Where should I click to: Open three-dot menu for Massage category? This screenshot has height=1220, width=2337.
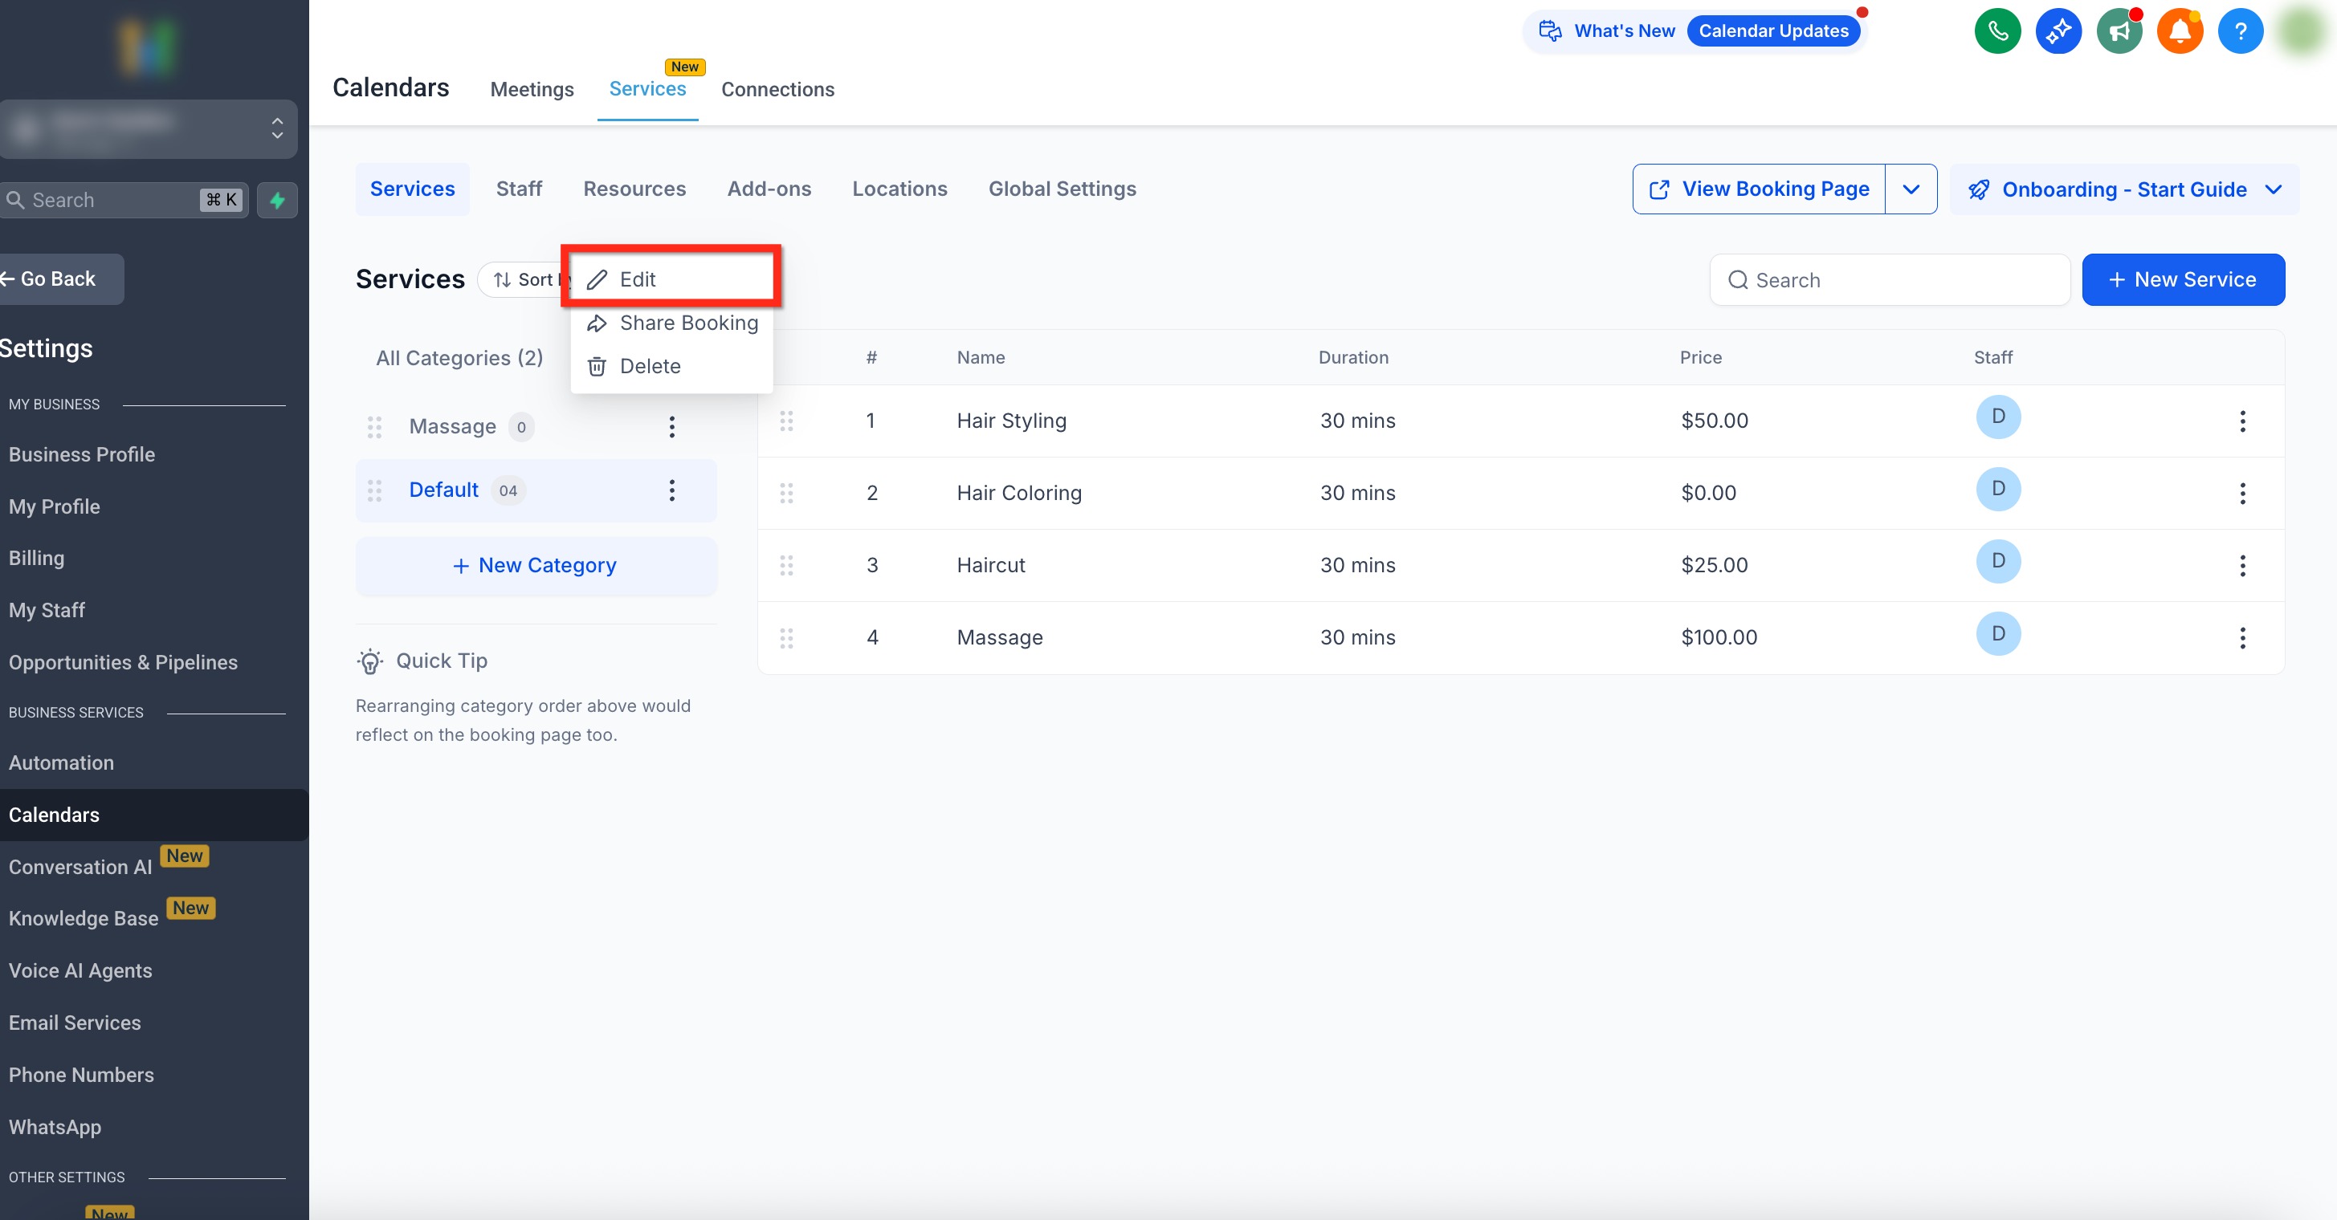[x=671, y=427]
